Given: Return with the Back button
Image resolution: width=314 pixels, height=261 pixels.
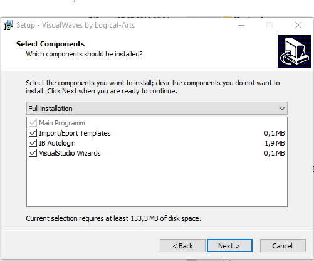Looking at the screenshot, I should (182, 246).
